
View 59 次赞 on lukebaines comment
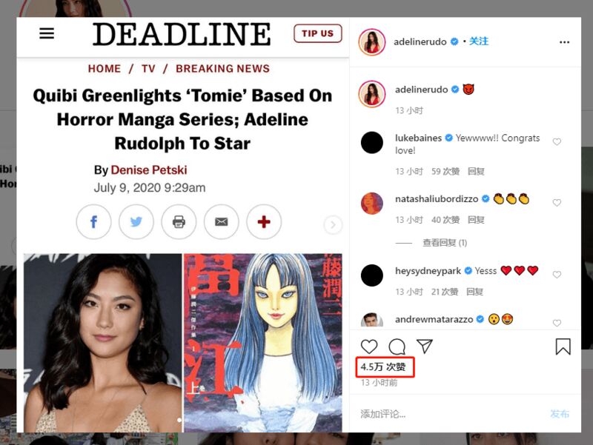pos(445,172)
